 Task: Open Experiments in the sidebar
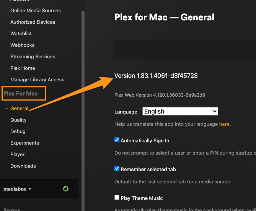(24, 143)
